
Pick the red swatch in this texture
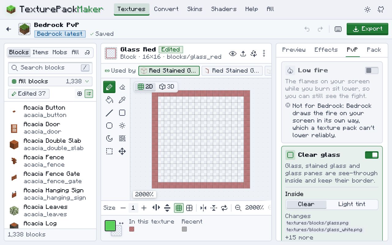132,229
